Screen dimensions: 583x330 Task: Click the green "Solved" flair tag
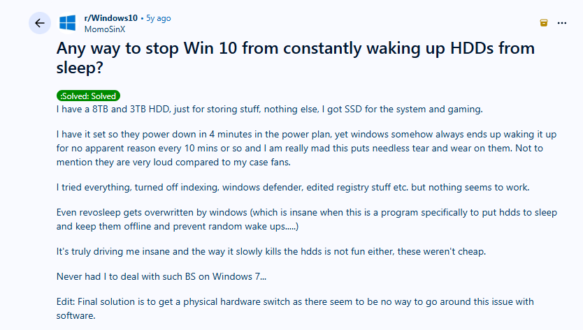pyautogui.click(x=88, y=96)
